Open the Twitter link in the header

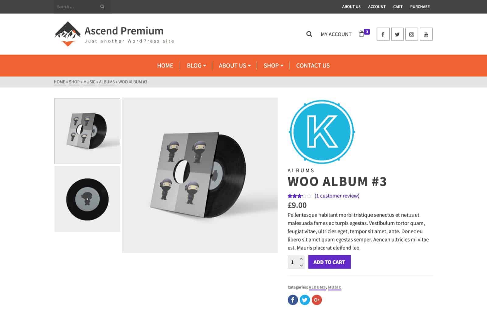point(397,34)
